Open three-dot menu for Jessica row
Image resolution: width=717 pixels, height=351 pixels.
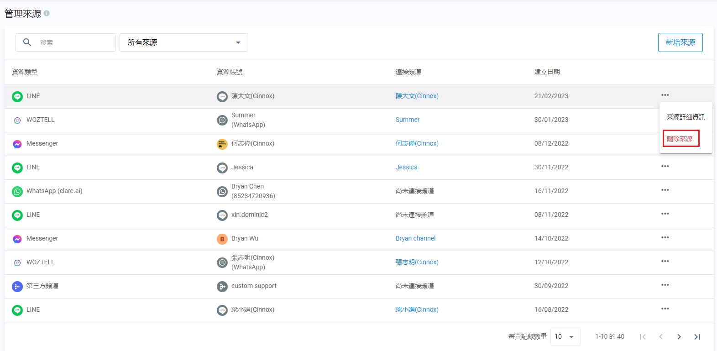tap(665, 167)
